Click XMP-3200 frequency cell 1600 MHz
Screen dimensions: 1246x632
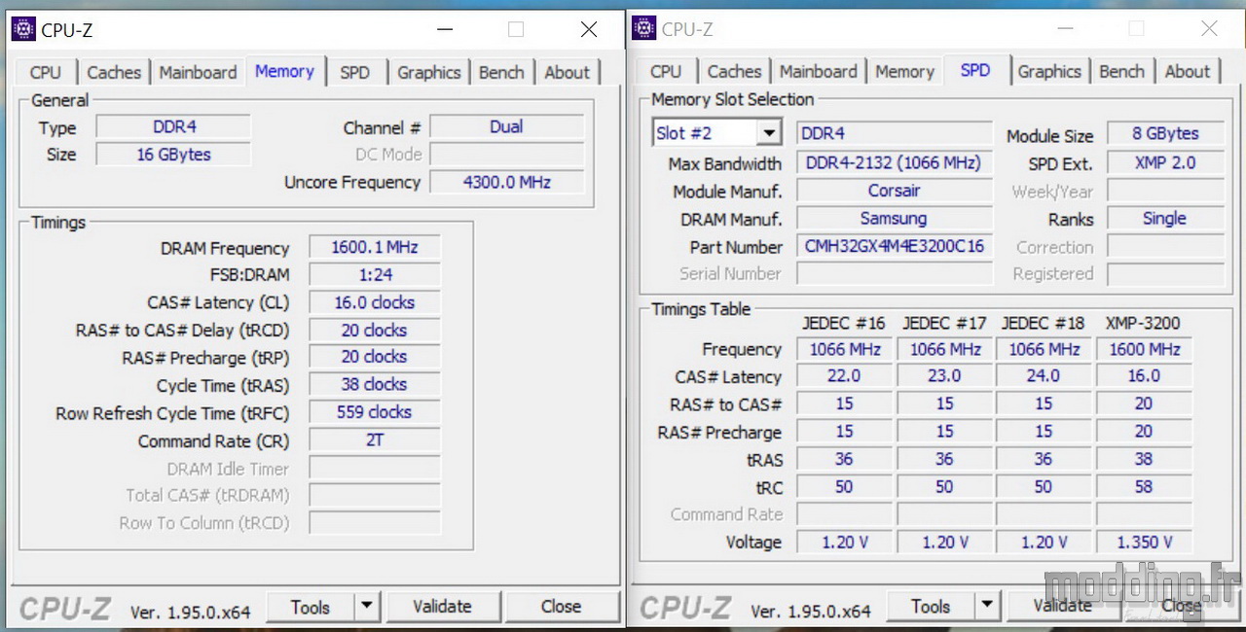(x=1145, y=349)
